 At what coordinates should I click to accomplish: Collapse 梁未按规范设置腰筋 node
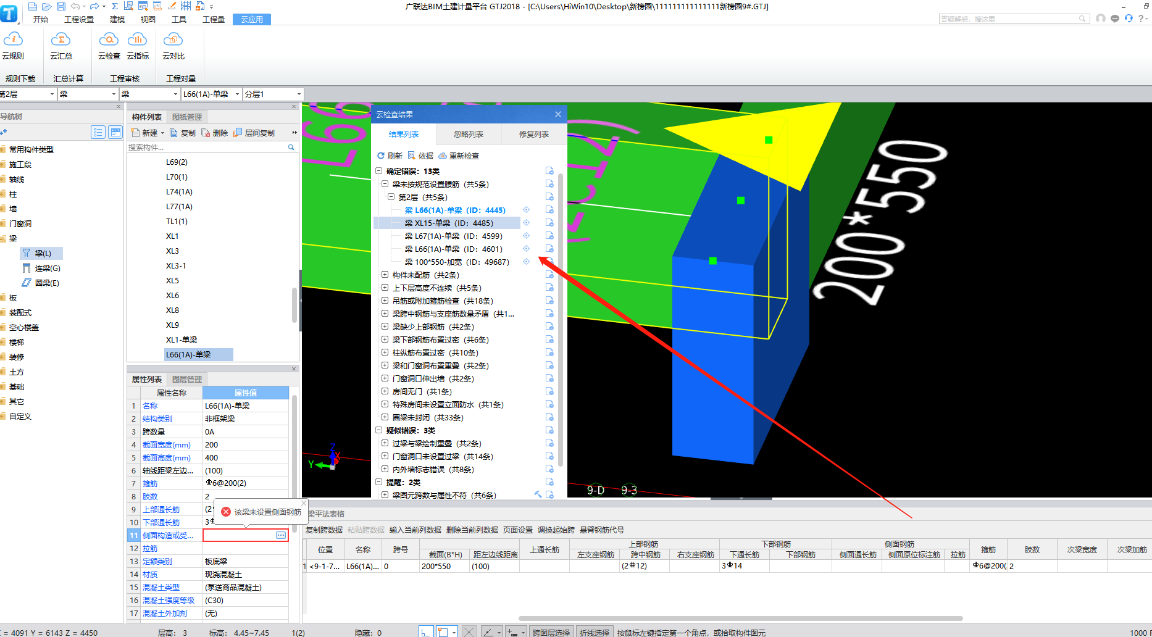coord(385,184)
